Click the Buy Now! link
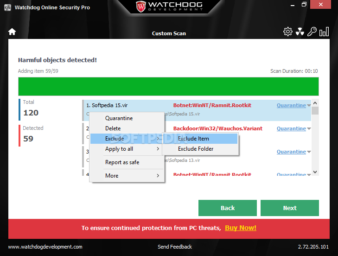 (241, 228)
